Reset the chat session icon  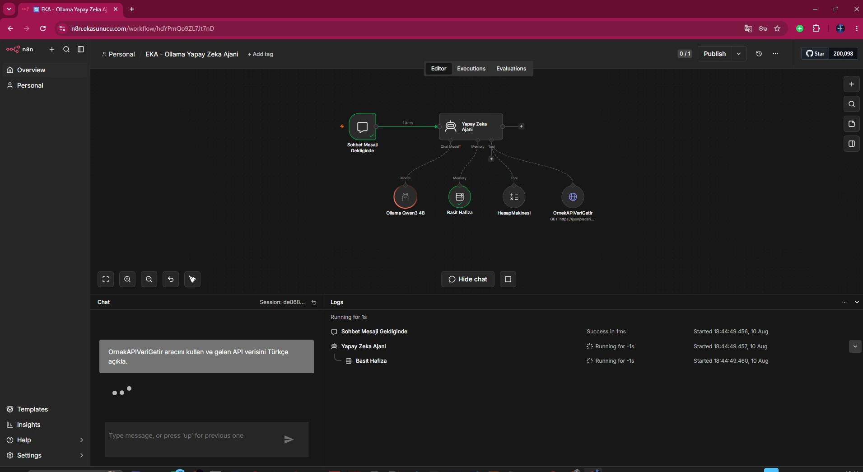[x=314, y=302]
